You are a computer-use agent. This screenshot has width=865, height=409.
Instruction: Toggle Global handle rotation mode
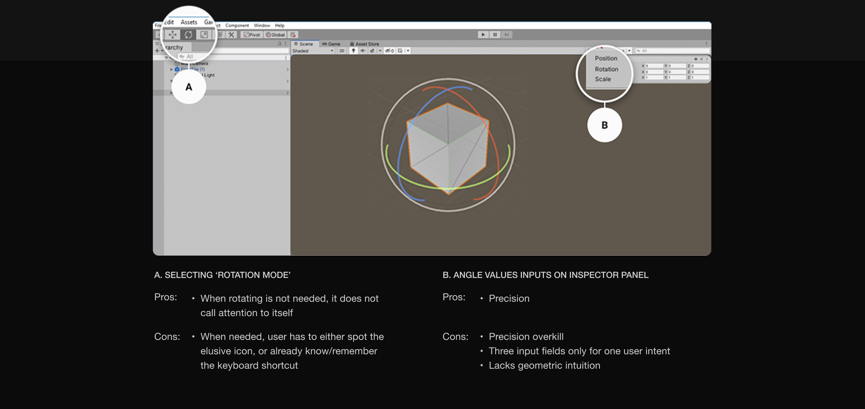coord(275,35)
